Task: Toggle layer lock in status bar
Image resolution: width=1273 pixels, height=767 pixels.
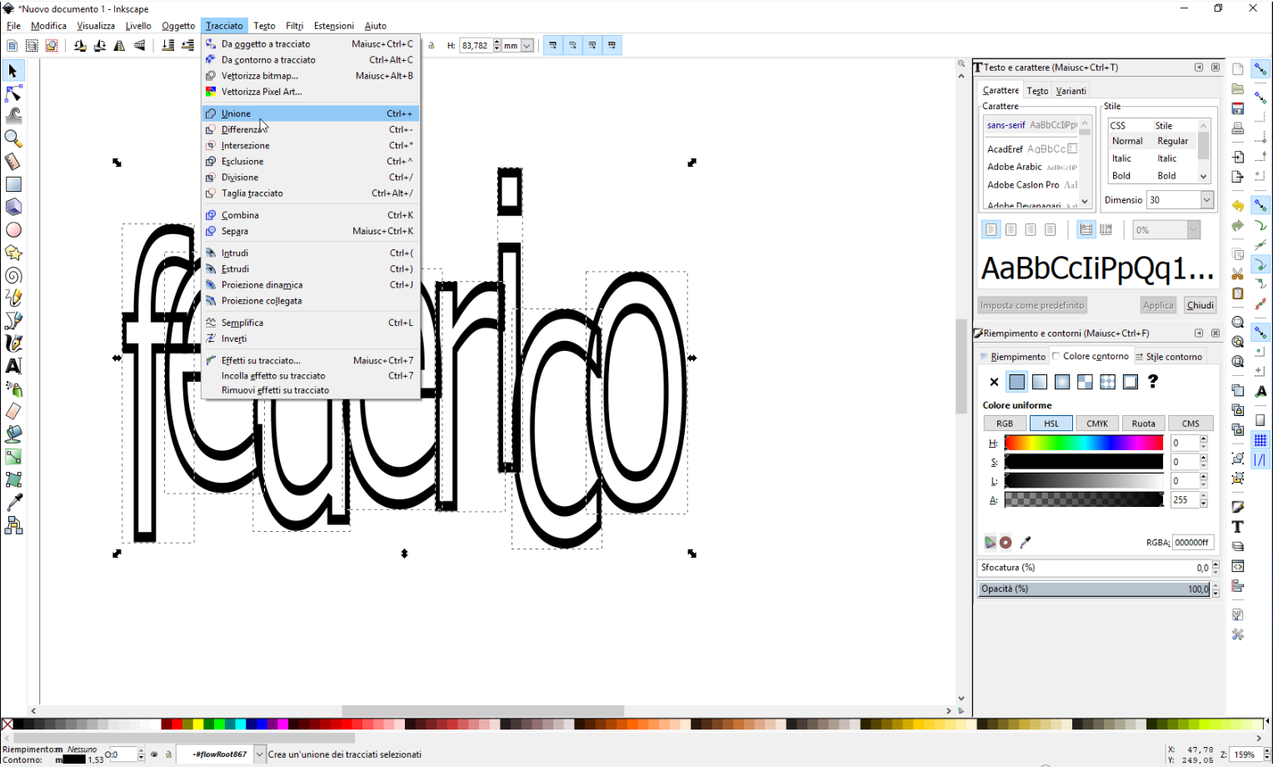Action: pos(168,754)
